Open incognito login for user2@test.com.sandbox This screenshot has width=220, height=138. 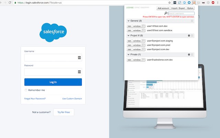143,30
